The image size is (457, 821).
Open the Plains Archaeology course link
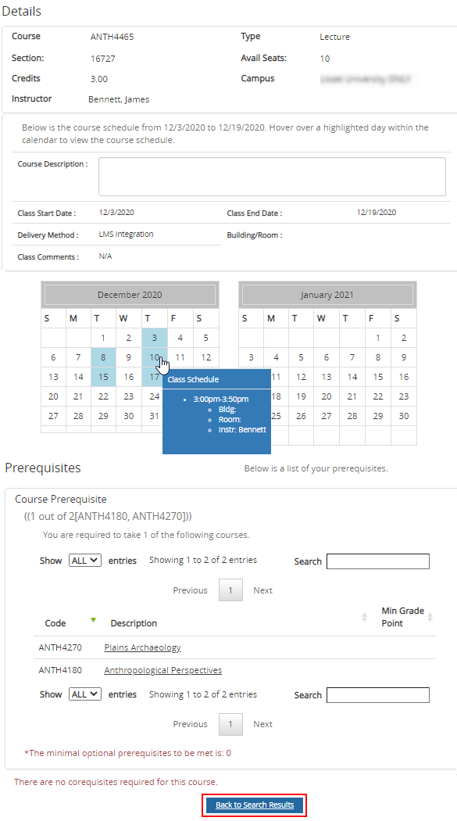(142, 647)
